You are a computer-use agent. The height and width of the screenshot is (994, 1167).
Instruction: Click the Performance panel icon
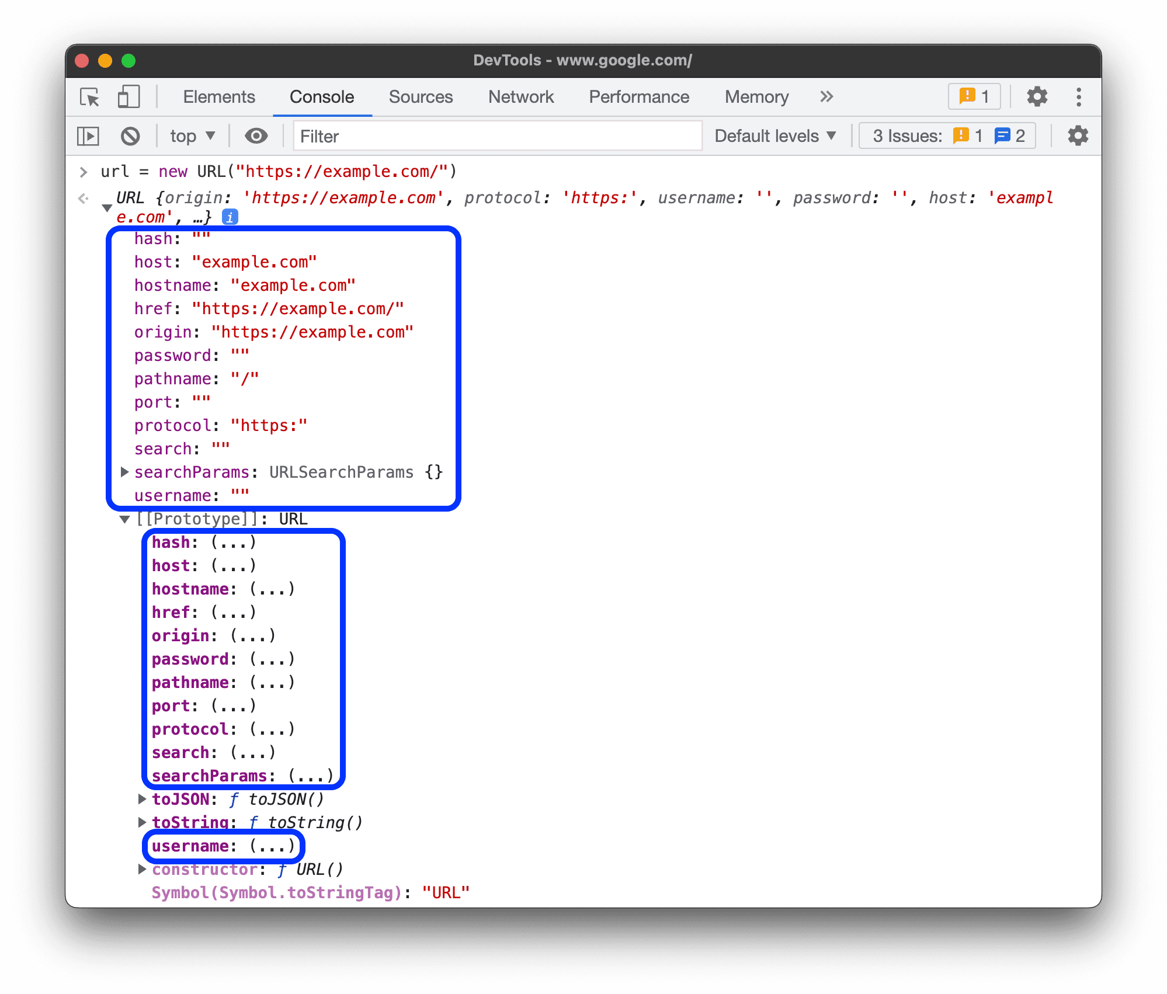point(638,96)
